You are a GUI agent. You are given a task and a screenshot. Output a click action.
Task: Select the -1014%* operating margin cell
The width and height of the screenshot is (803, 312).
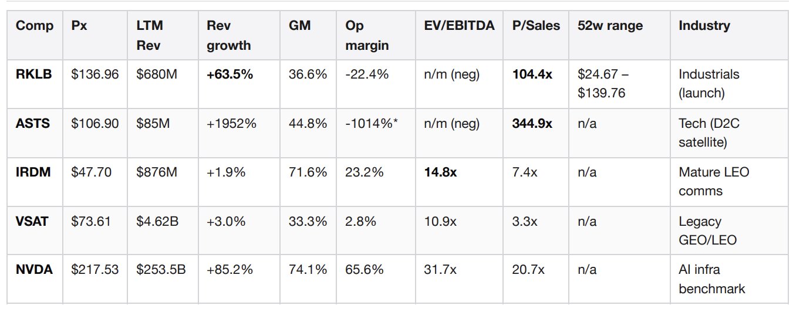point(372,123)
